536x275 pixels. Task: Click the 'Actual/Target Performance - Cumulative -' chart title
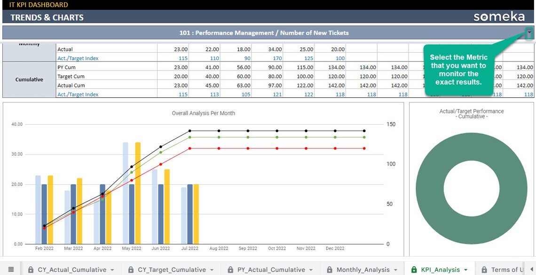click(x=472, y=114)
